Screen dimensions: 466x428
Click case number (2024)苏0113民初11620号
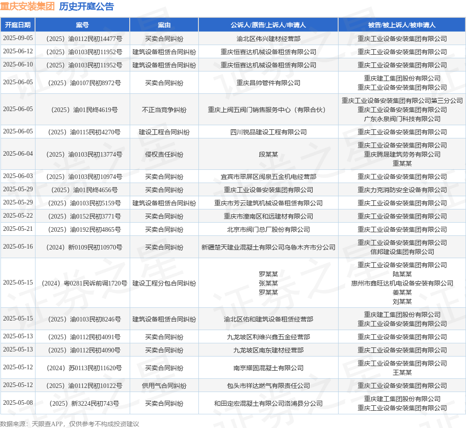[x=84, y=367]
